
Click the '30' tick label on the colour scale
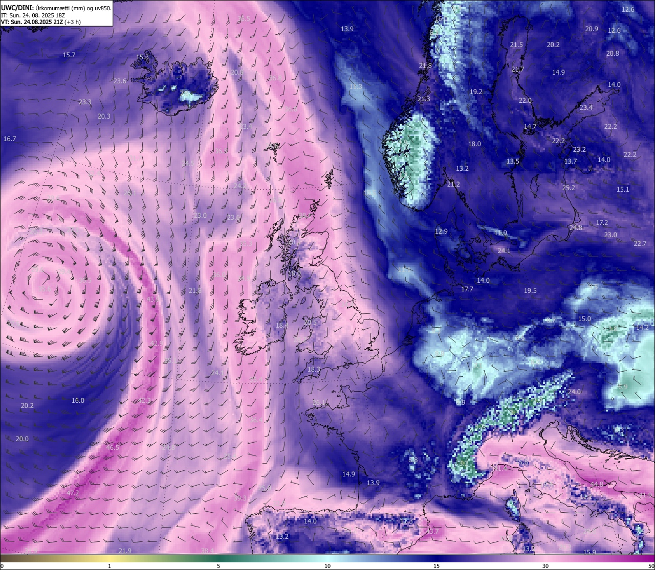[545, 566]
